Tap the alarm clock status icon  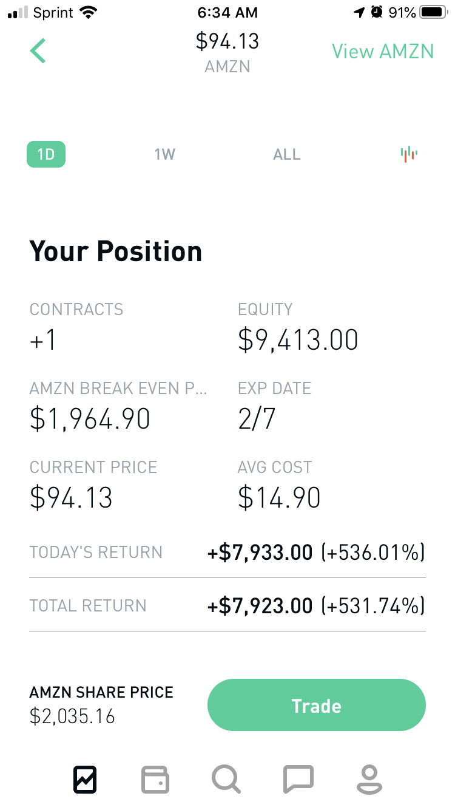(x=377, y=12)
